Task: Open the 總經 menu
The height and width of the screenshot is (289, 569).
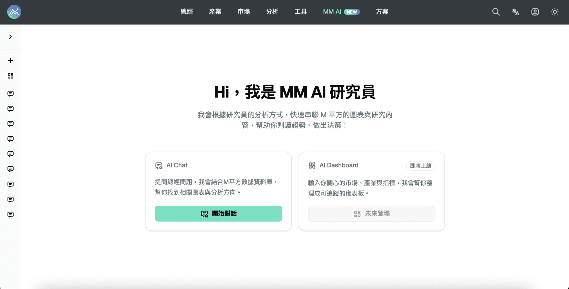Action: (x=187, y=12)
